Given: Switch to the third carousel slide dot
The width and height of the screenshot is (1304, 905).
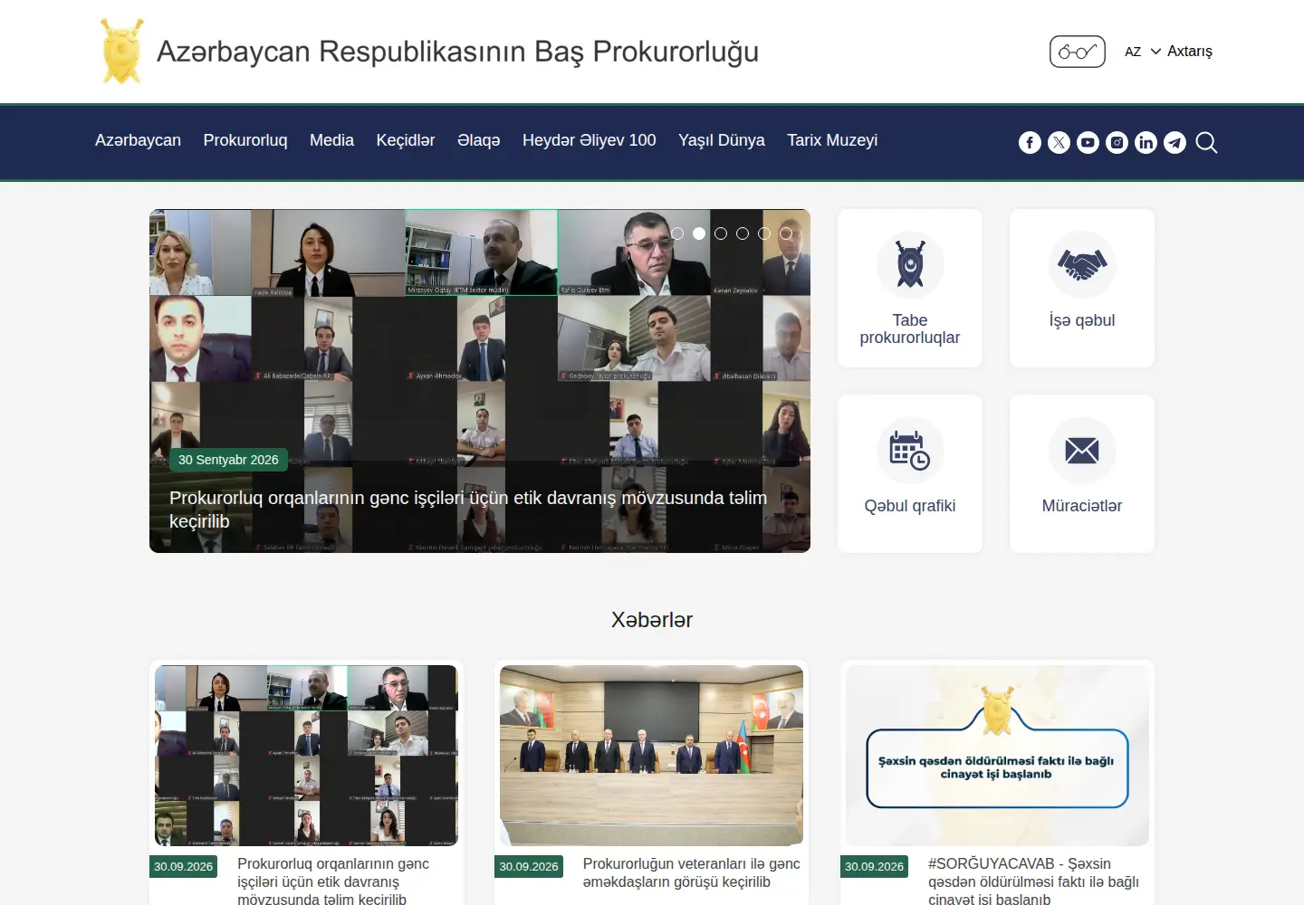Looking at the screenshot, I should (721, 233).
